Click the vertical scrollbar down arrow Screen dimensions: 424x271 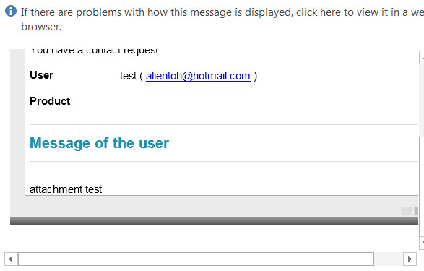click(x=422, y=243)
